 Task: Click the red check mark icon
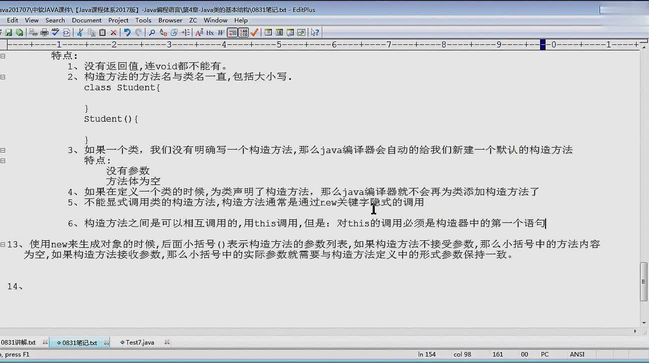254,32
